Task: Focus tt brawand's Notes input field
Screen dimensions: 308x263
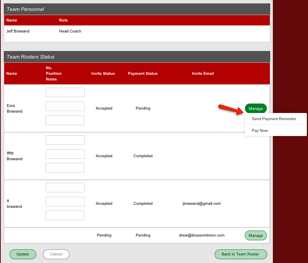Action: pos(65,215)
